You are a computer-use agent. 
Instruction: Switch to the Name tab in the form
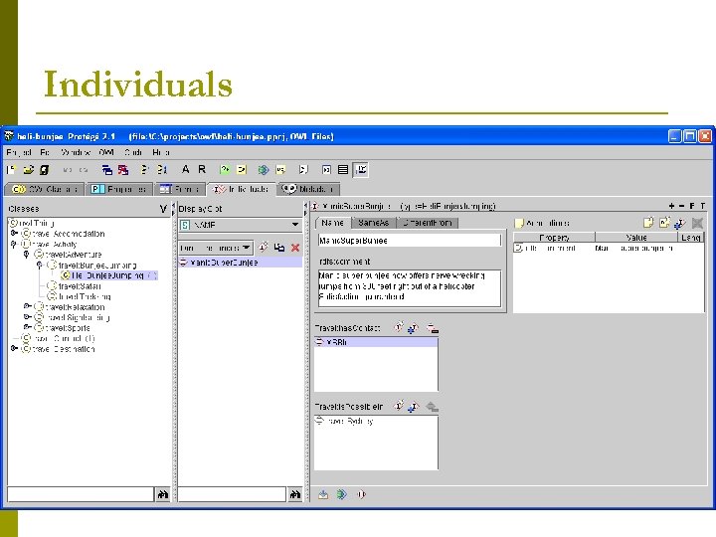tap(332, 223)
